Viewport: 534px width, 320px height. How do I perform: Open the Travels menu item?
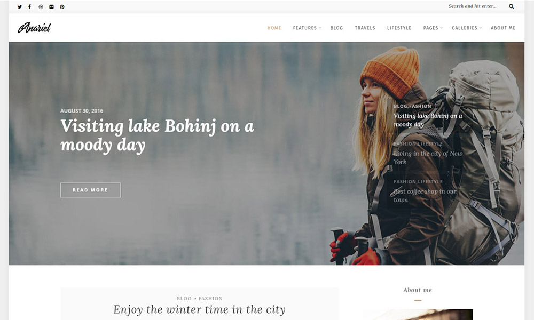pos(365,28)
